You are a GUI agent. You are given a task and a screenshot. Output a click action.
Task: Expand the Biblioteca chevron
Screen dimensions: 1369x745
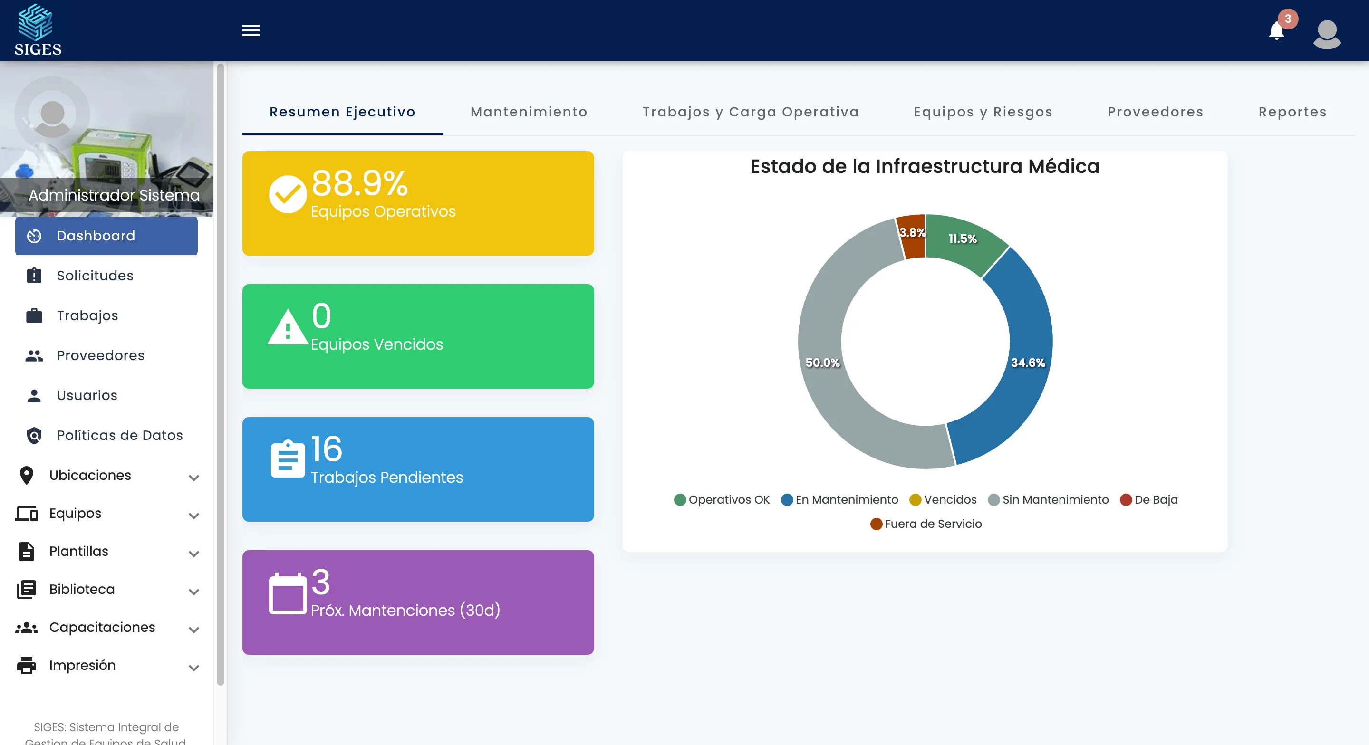(x=194, y=592)
